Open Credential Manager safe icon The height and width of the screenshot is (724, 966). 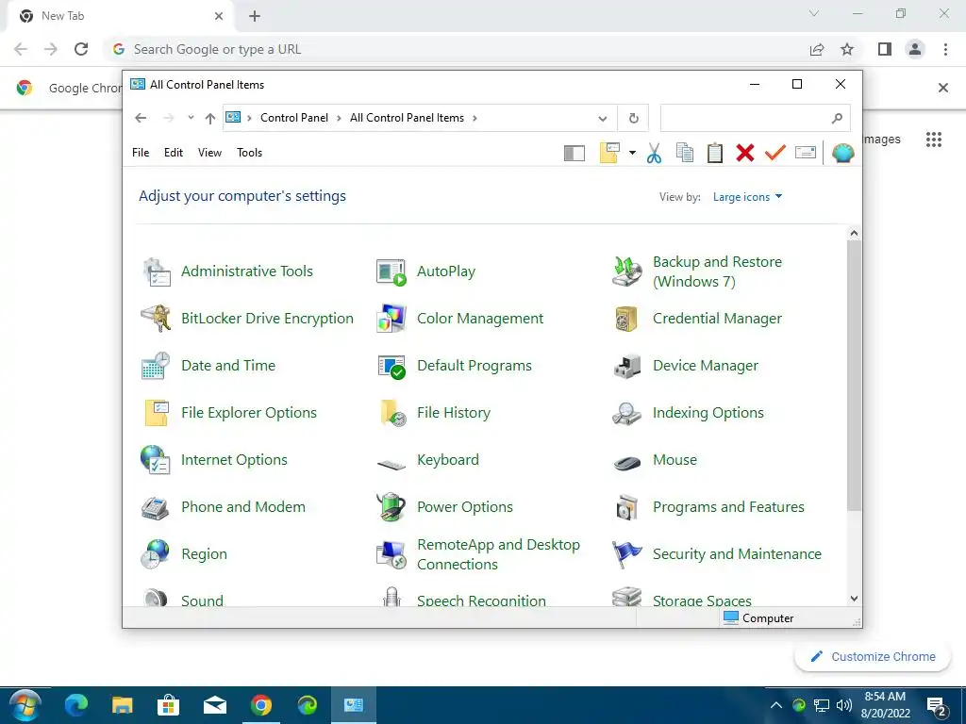point(626,319)
